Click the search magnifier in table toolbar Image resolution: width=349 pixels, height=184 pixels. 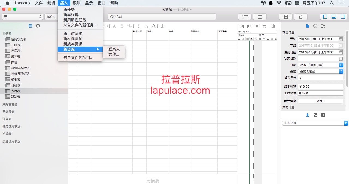[154, 26]
